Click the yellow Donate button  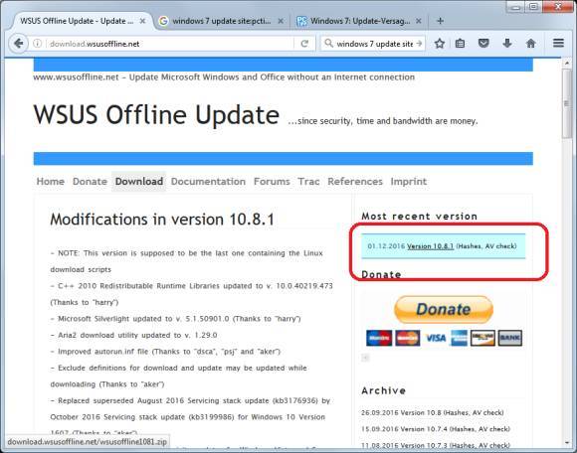pos(444,309)
